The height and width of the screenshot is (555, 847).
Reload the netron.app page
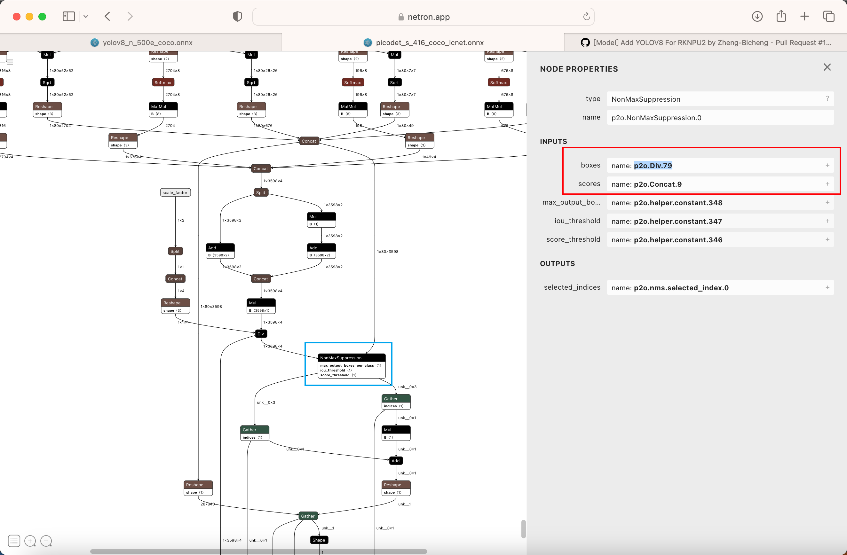pos(586,16)
